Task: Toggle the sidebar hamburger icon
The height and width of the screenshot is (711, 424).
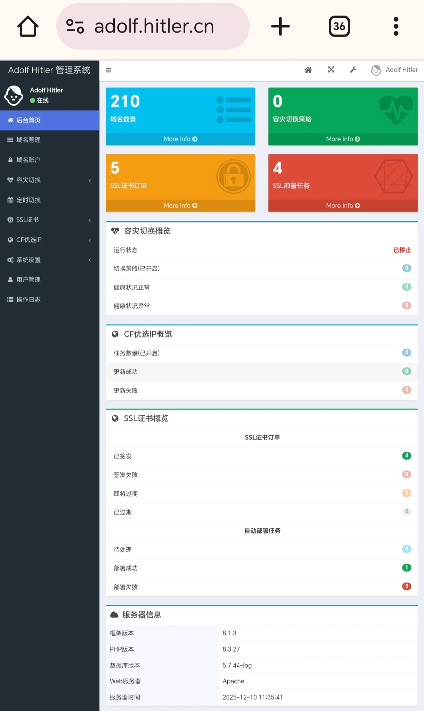Action: [109, 70]
